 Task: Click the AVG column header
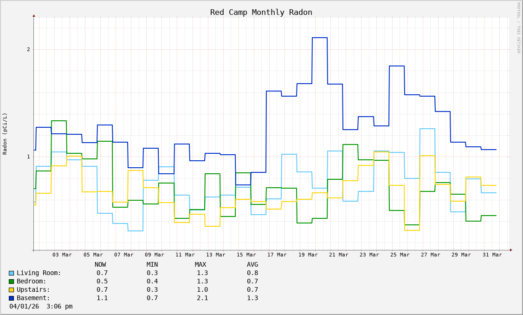click(x=252, y=265)
